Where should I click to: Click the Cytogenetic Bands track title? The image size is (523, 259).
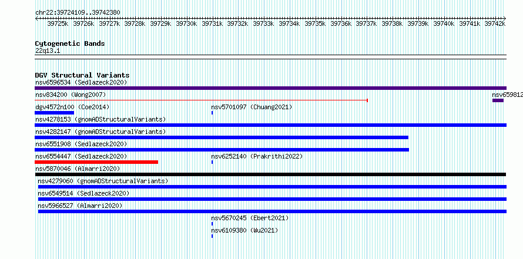(x=70, y=43)
